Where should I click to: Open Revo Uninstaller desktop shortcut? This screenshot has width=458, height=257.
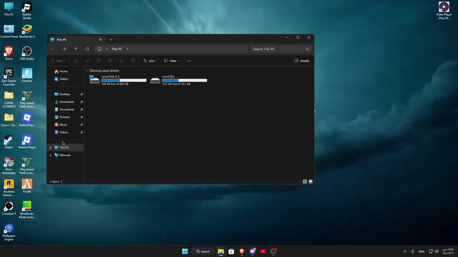(x=9, y=166)
